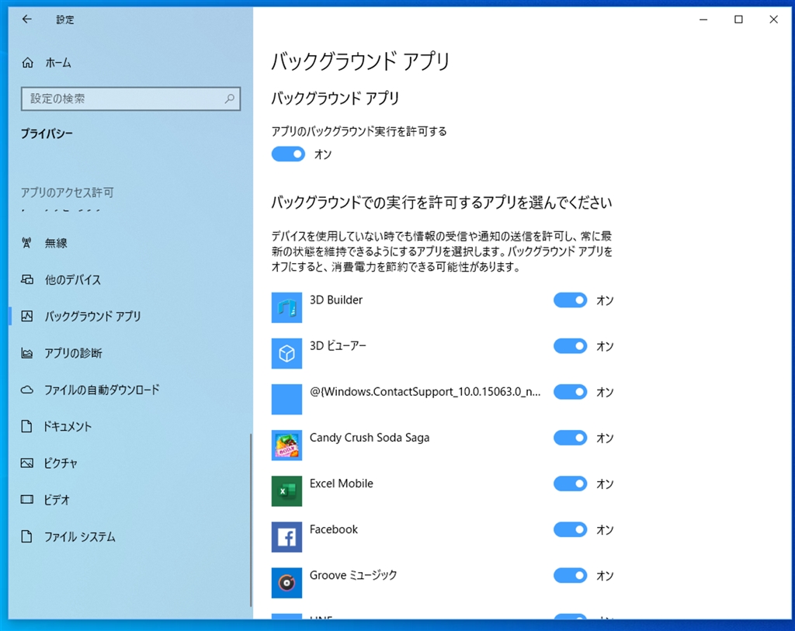Click the バックグラウンド アプリ sidebar icon

point(27,316)
